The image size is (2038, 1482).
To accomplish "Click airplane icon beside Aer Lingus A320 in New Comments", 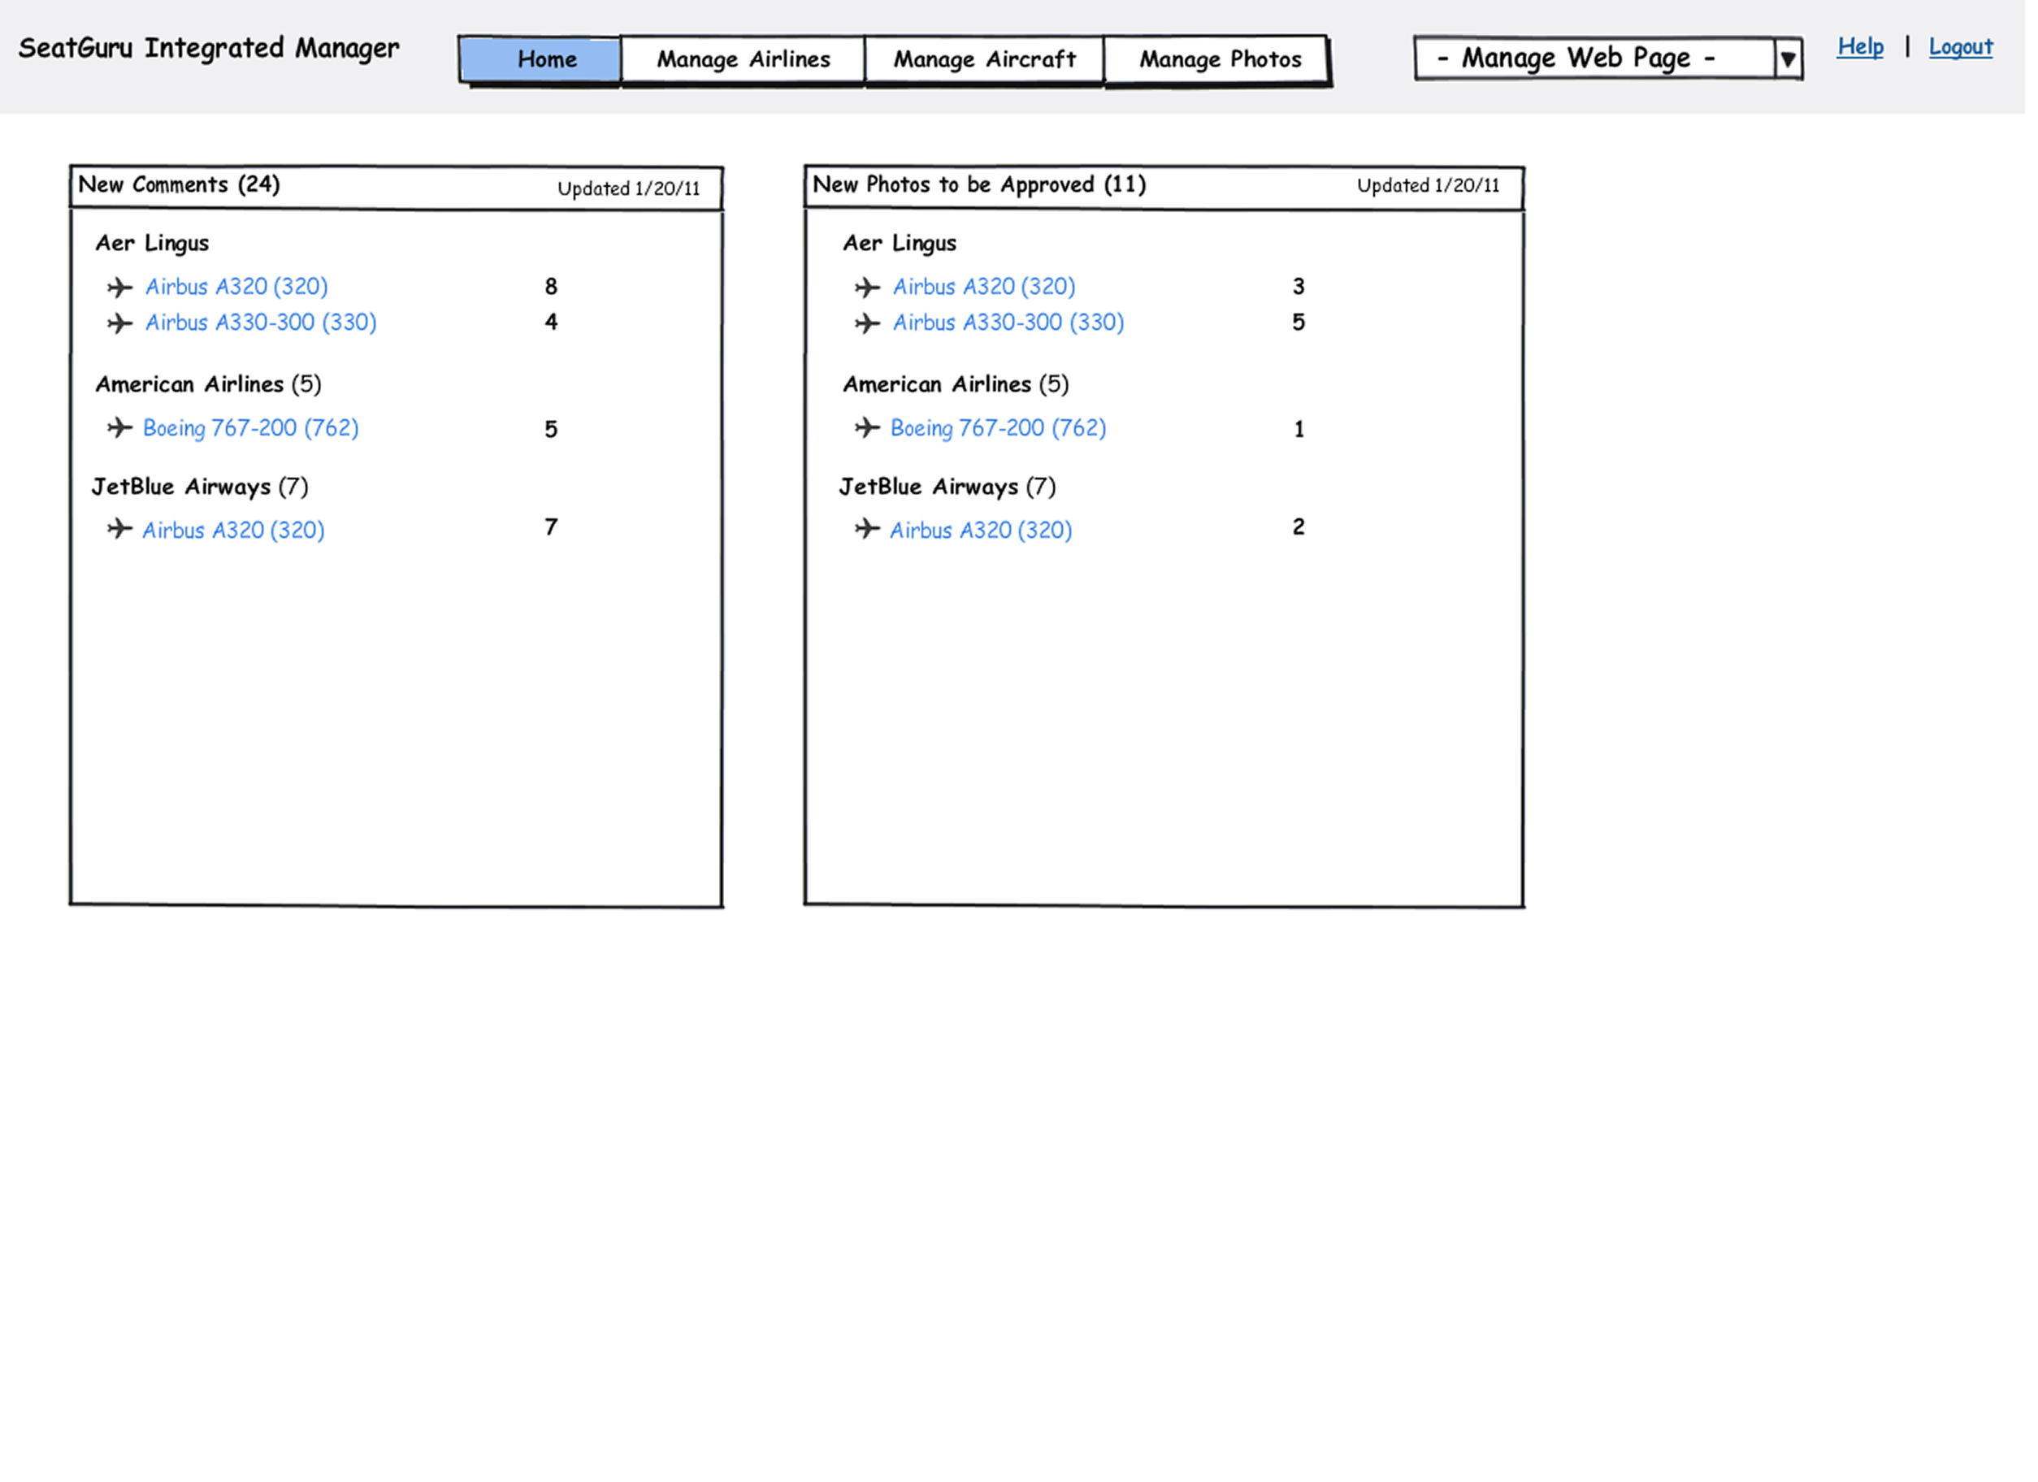I will 119,288.
